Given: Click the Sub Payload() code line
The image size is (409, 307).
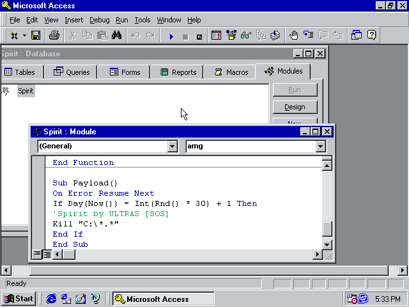Looking at the screenshot, I should click(x=85, y=183).
